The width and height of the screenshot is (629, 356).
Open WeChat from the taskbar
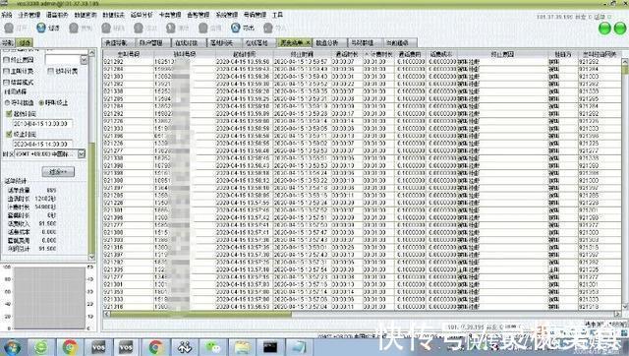212,347
